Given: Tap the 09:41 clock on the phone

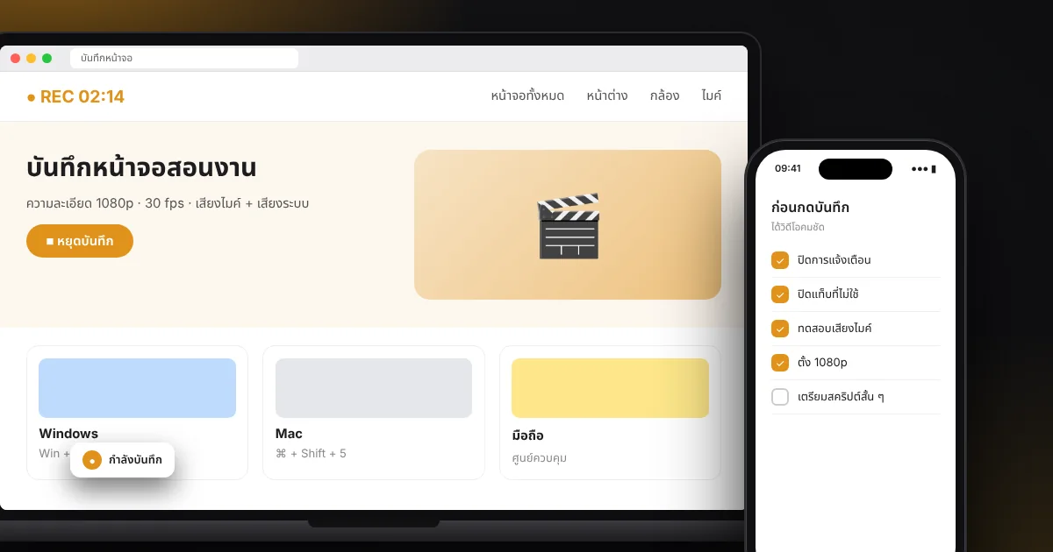Looking at the screenshot, I should (x=788, y=168).
